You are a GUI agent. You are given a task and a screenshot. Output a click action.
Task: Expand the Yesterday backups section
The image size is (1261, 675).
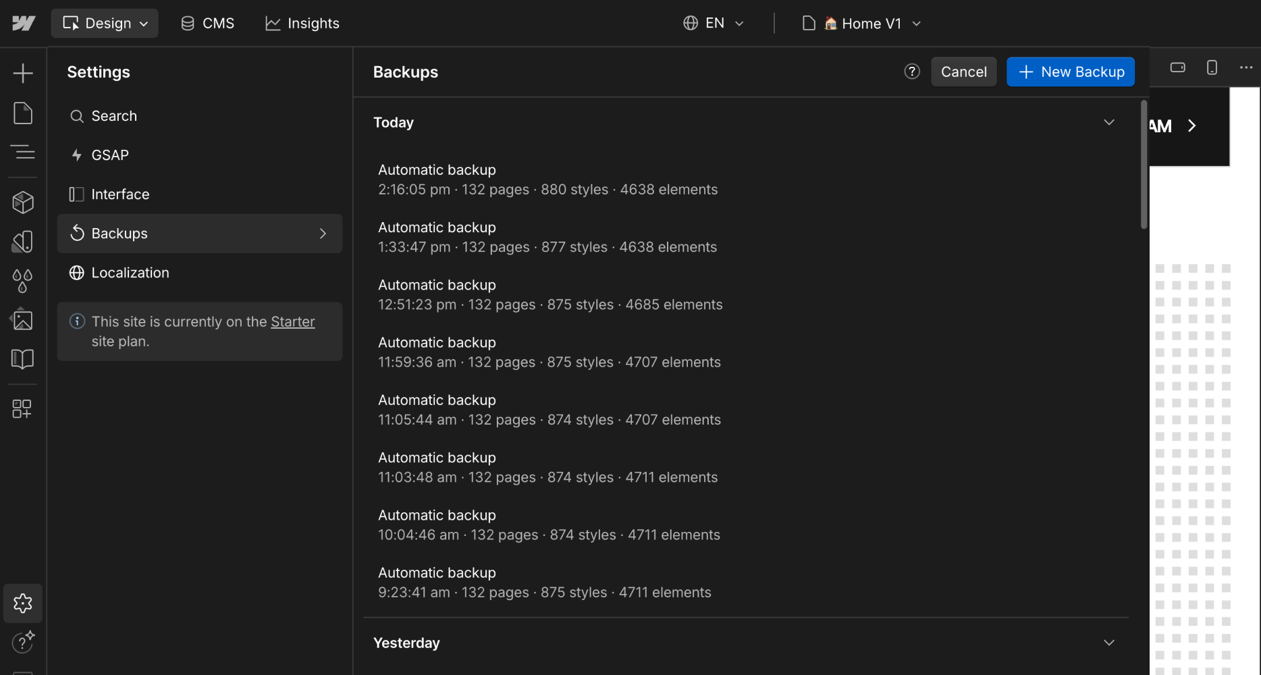click(x=1109, y=643)
